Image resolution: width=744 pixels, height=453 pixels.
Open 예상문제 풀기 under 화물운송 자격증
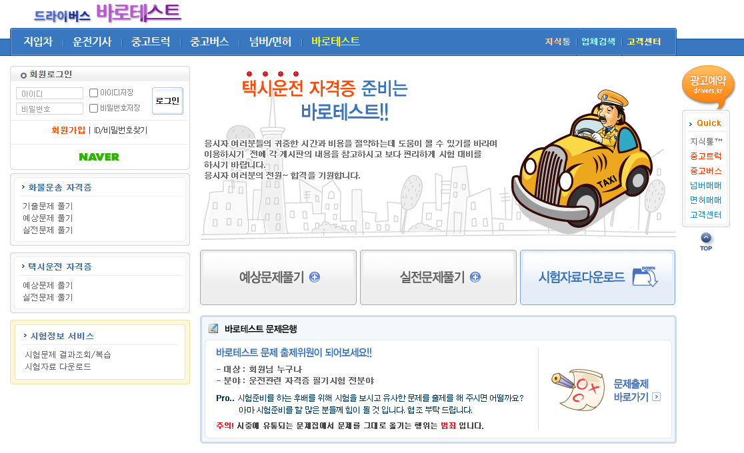(48, 218)
